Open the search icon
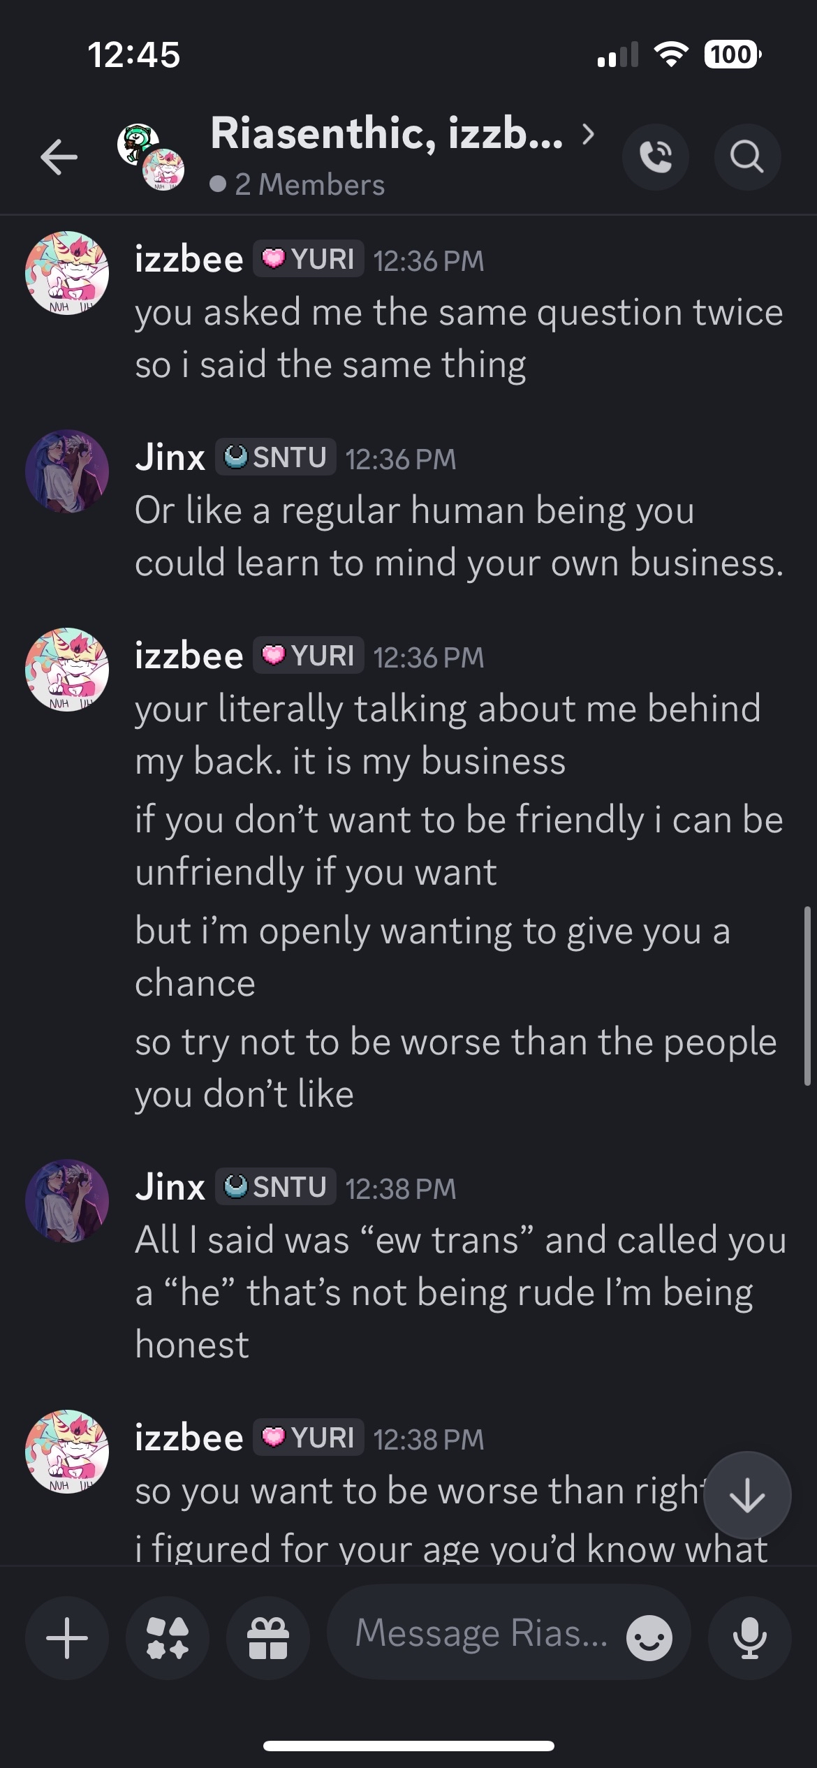Screen dimensions: 817x1768 [x=746, y=156]
